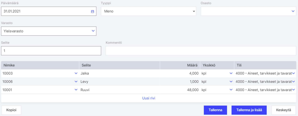Click Tallenna ja lisää button

pyautogui.click(x=249, y=110)
